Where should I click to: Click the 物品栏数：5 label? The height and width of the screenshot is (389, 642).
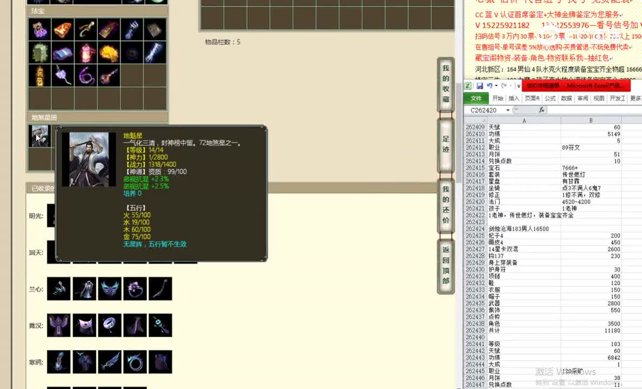click(x=222, y=42)
